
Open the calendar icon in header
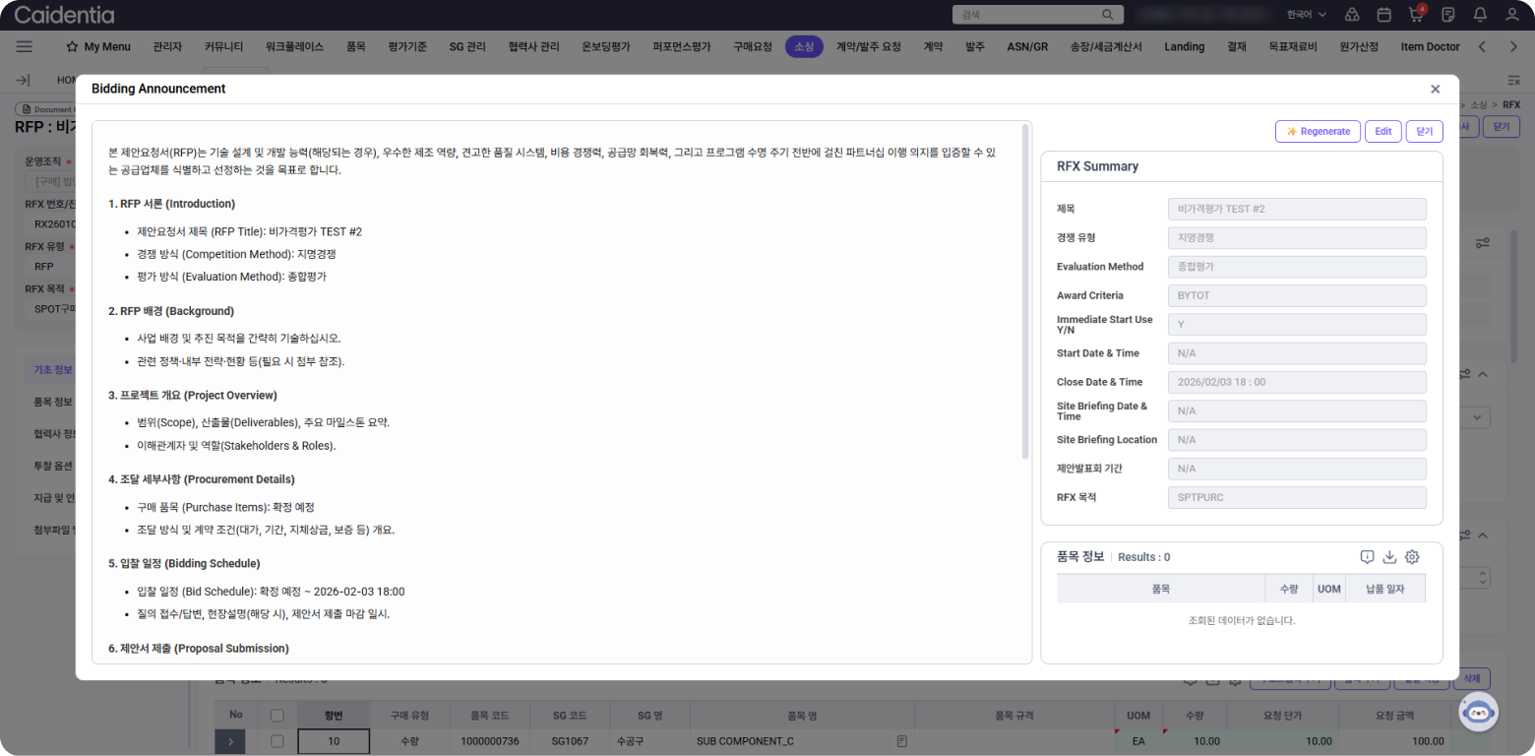click(1383, 15)
